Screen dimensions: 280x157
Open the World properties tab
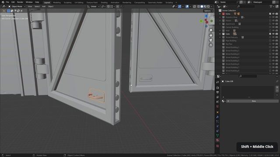(217, 106)
